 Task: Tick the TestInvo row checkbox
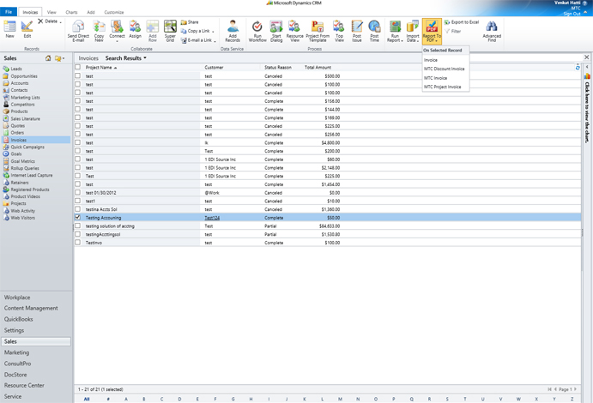(x=77, y=243)
